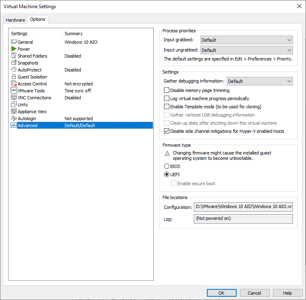Screen dimensions: 306x300
Task: Select the Access Control lock icon
Action: tap(14, 84)
